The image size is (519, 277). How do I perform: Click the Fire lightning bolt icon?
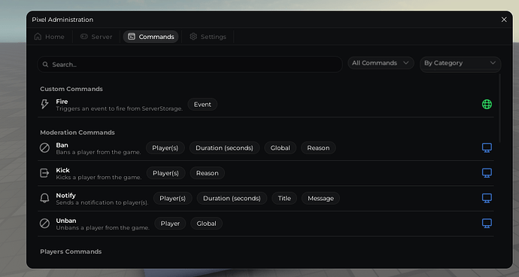(44, 104)
